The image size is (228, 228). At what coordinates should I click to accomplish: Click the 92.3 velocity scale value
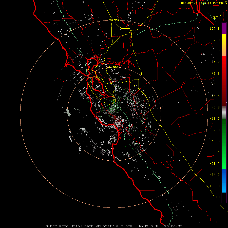216,40
